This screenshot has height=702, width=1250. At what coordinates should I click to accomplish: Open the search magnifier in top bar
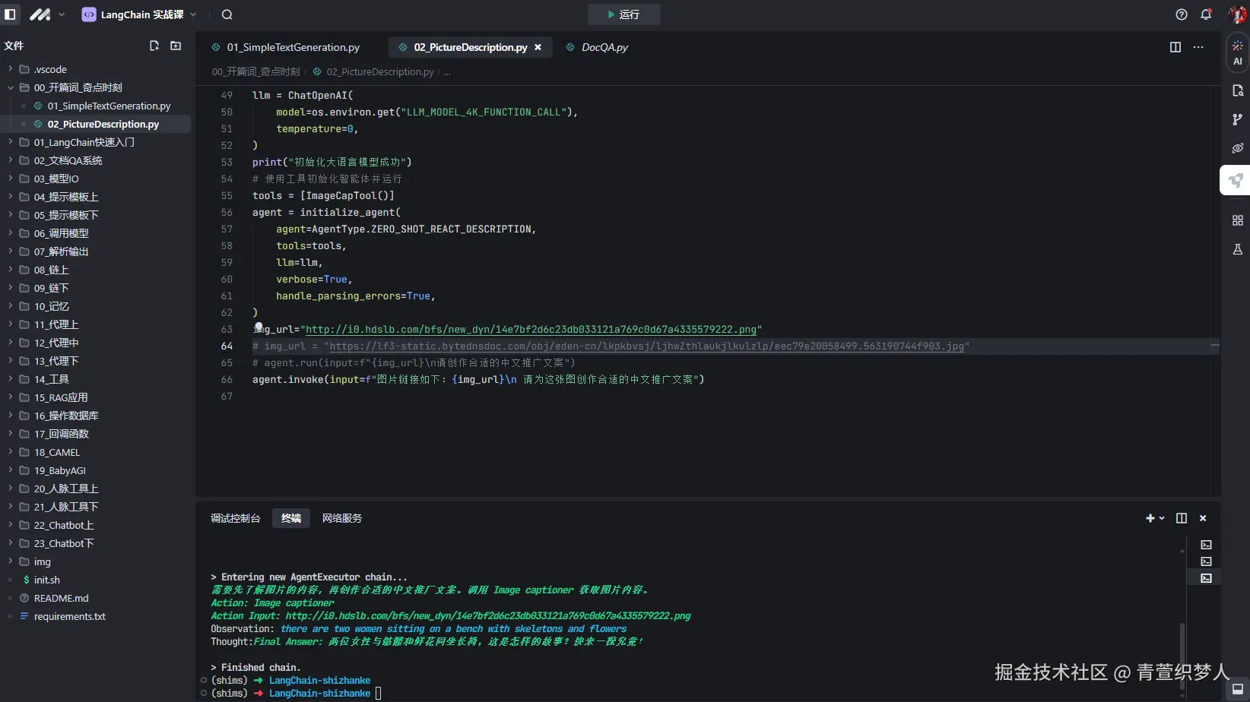pos(227,14)
